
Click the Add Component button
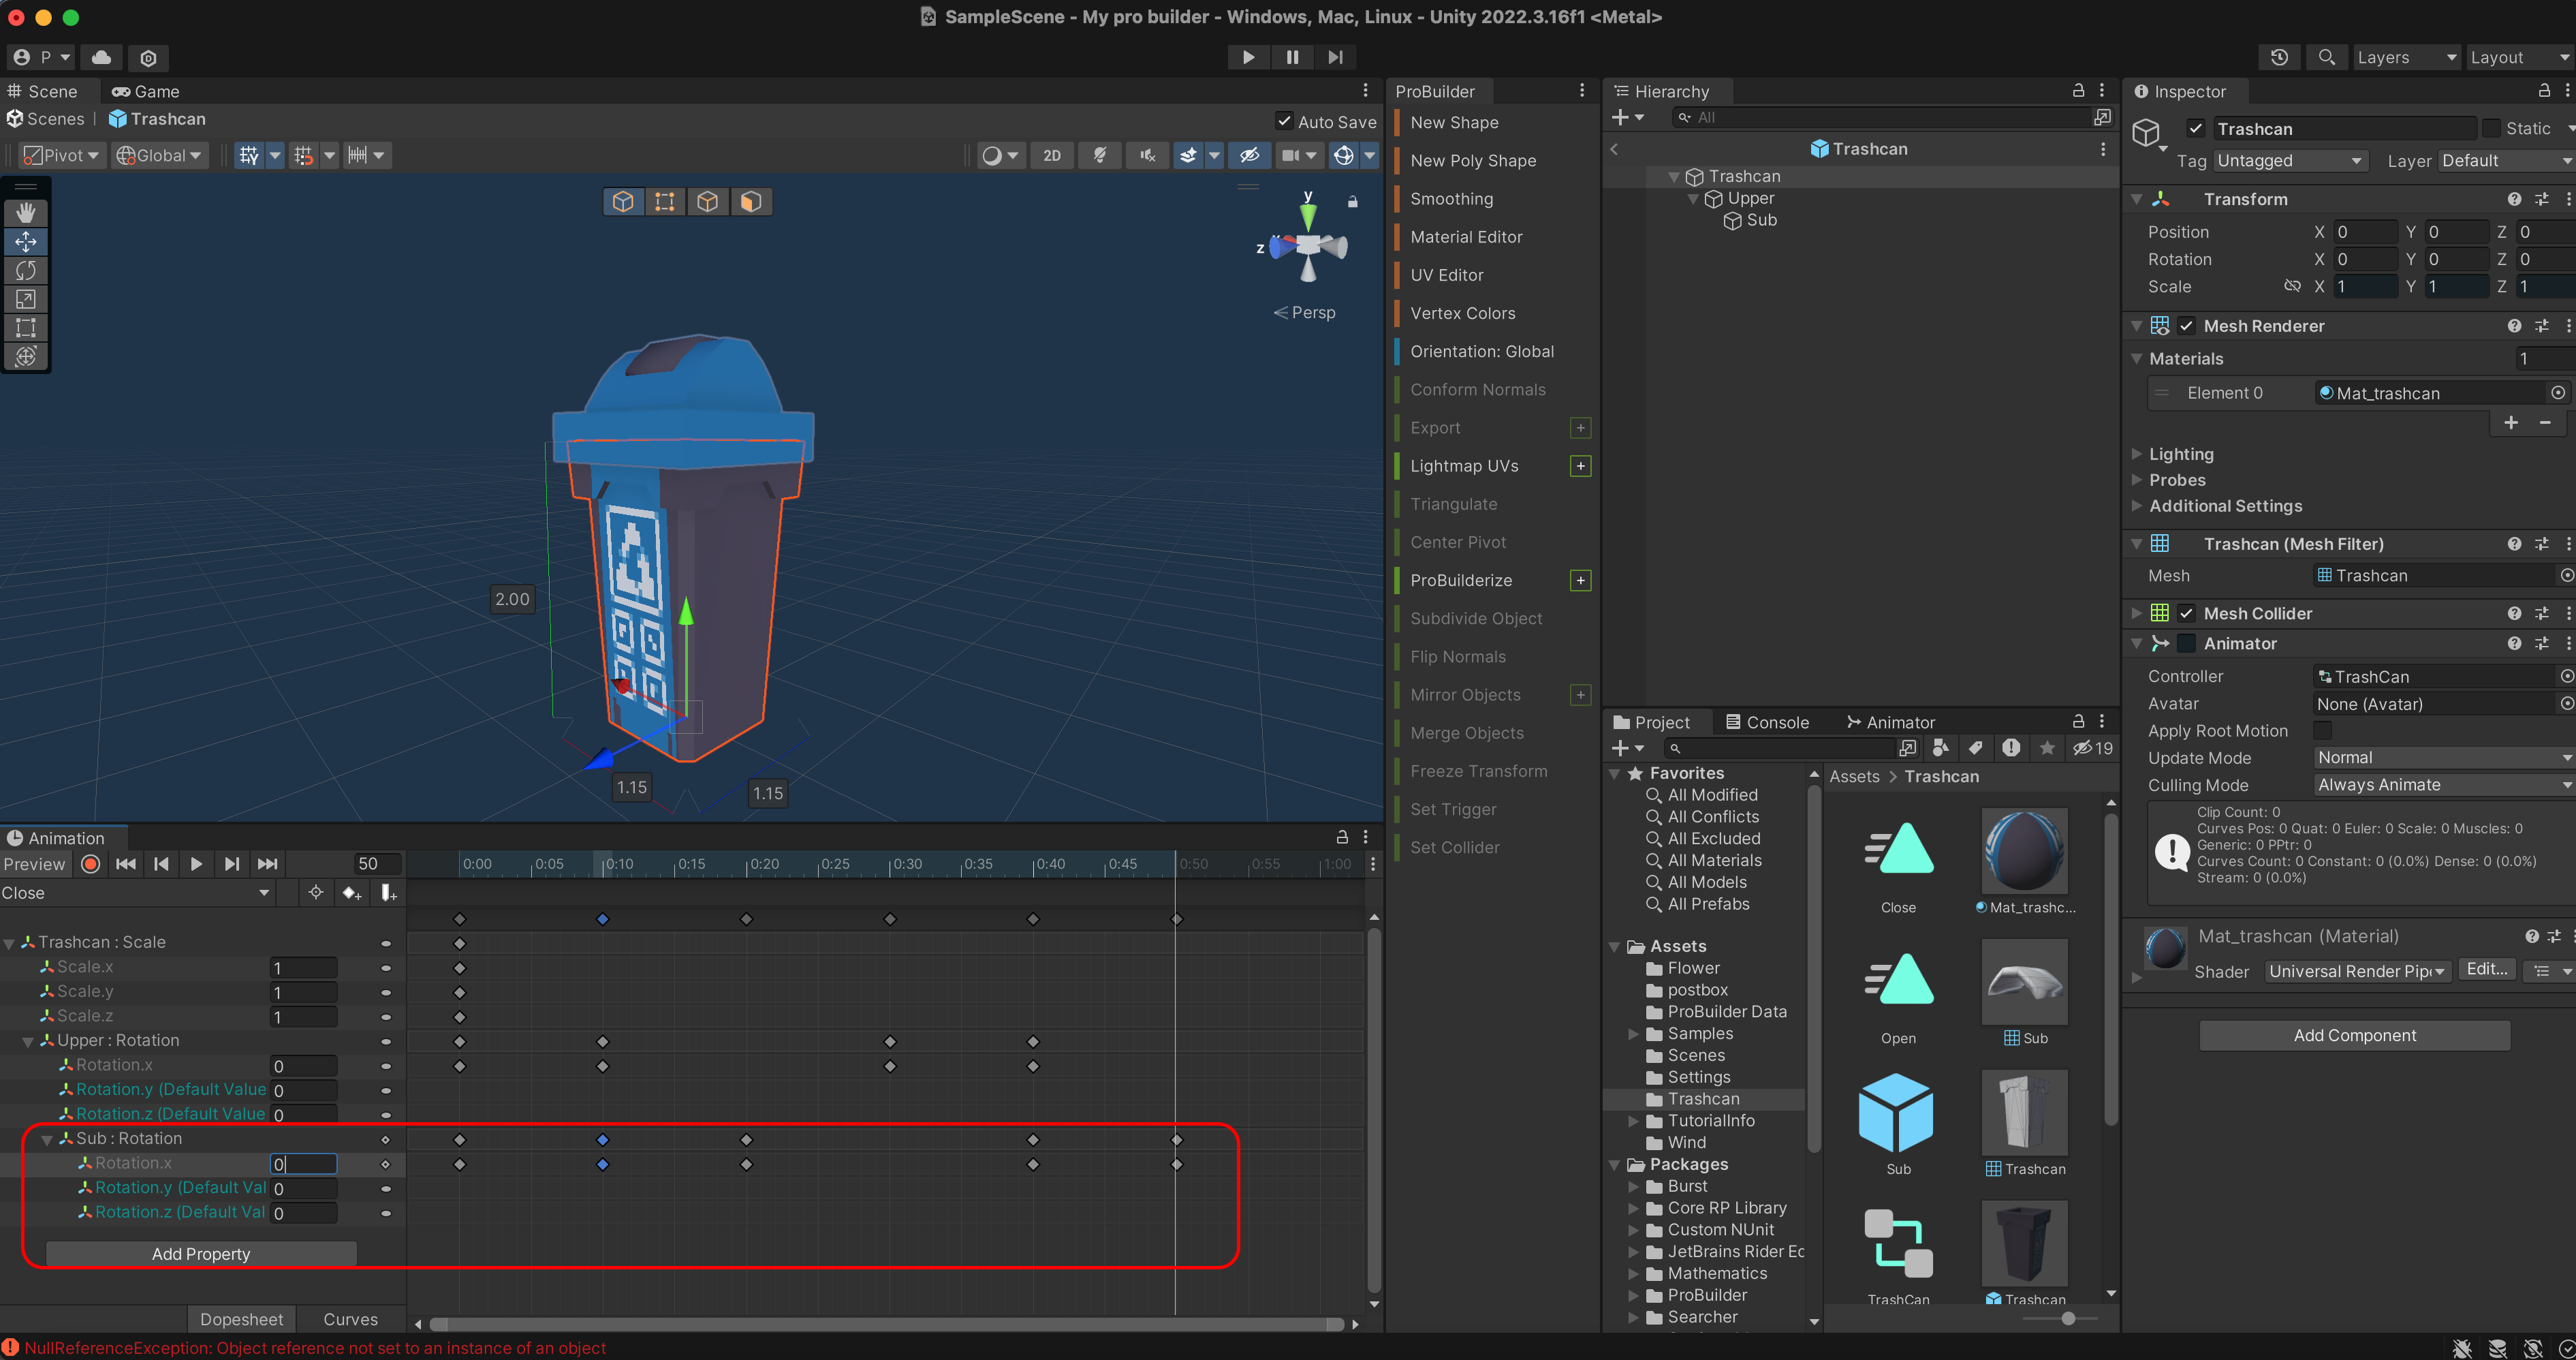point(2354,1036)
